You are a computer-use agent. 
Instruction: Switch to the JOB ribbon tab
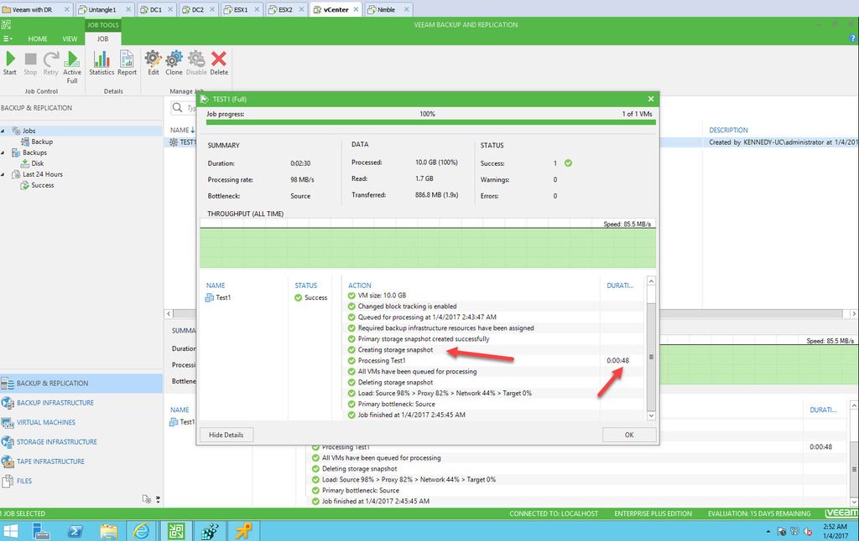[102, 39]
